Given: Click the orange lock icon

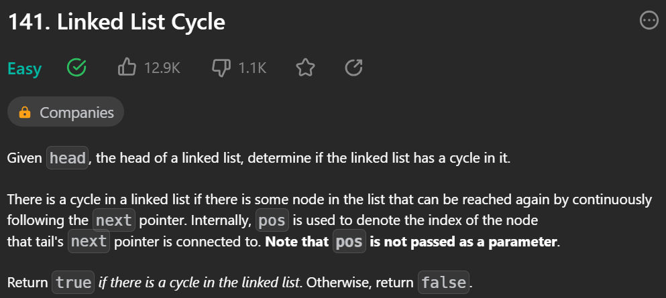Looking at the screenshot, I should coord(25,113).
